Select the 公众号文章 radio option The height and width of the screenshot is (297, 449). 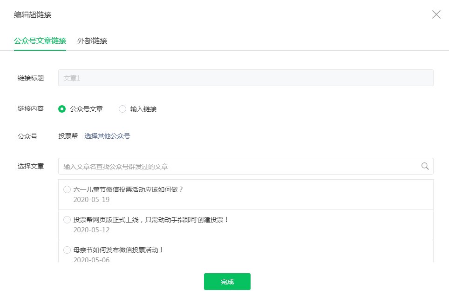pos(61,109)
